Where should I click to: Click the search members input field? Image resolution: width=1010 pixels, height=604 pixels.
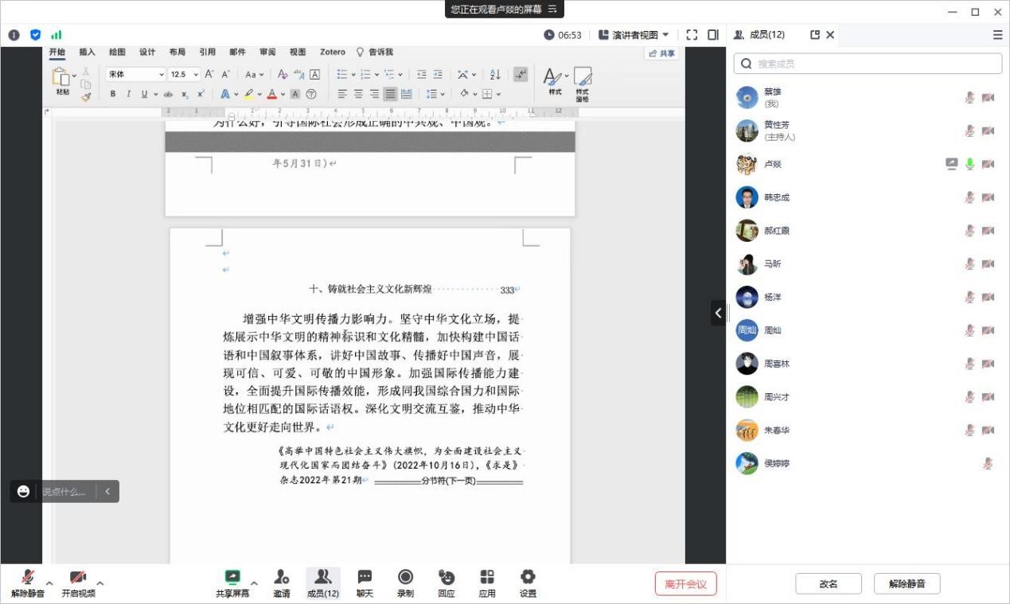[x=868, y=64]
